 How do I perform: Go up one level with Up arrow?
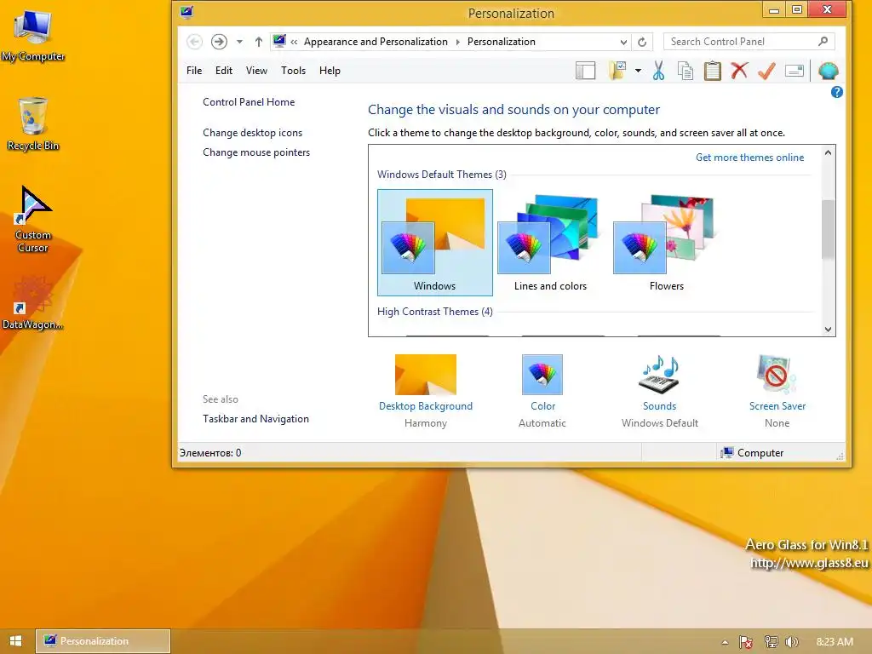[x=259, y=42]
